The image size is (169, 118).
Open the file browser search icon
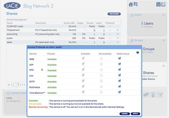point(135,4)
